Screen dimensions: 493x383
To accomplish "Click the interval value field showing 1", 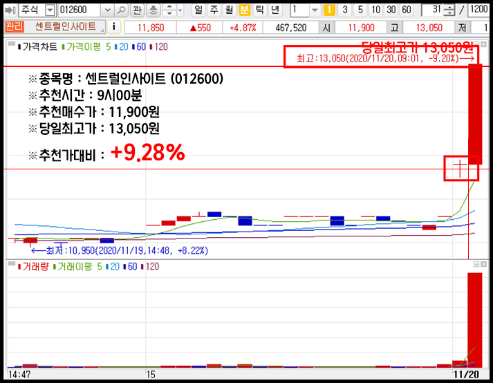I will point(300,10).
